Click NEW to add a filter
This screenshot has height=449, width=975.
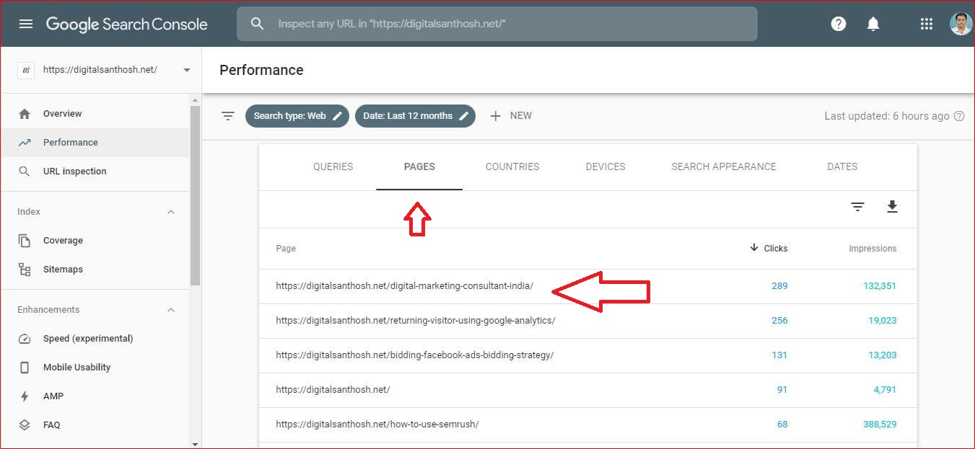click(510, 116)
